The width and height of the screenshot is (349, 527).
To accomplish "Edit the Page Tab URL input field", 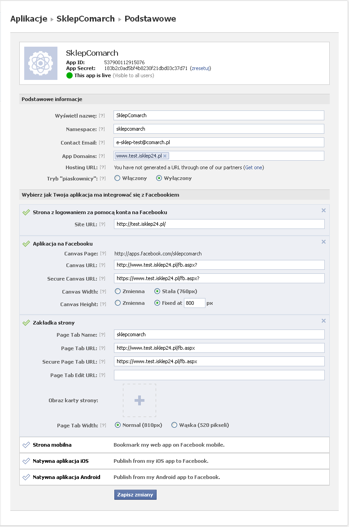I will (x=219, y=348).
